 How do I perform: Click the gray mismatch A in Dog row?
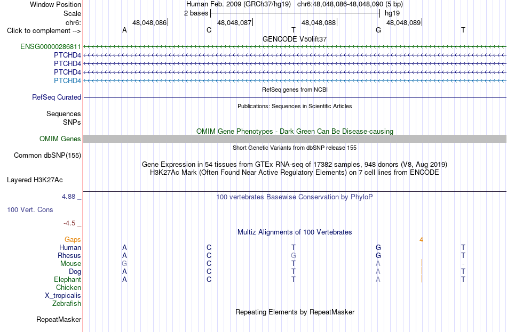(378, 272)
